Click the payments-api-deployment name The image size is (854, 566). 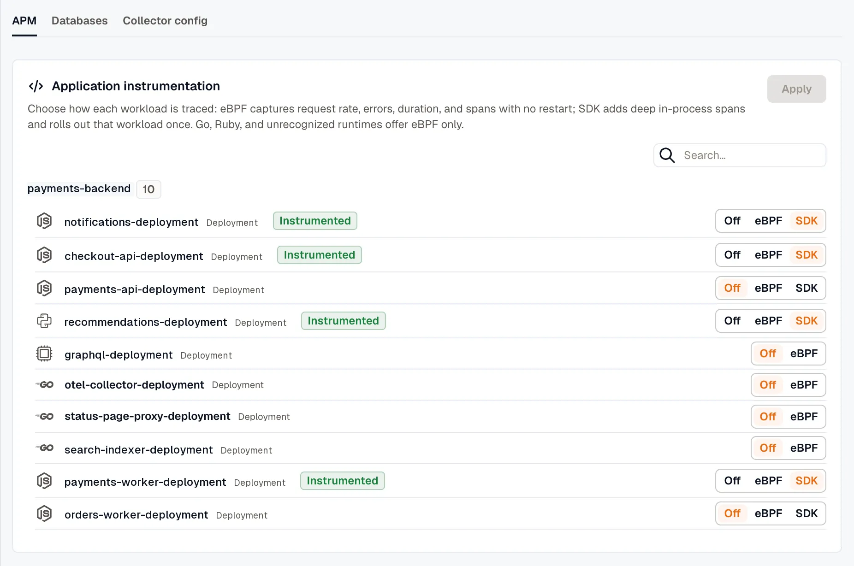point(135,289)
